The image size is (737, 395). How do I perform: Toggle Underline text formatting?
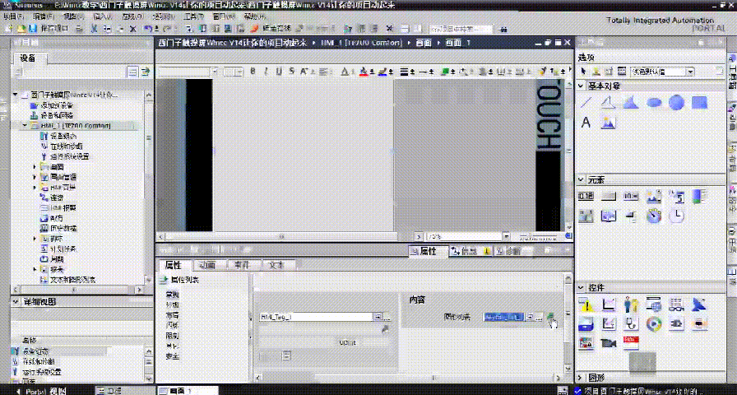tap(279, 72)
